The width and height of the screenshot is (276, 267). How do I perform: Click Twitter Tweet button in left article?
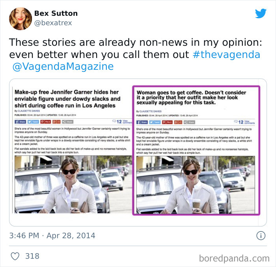[33, 122]
